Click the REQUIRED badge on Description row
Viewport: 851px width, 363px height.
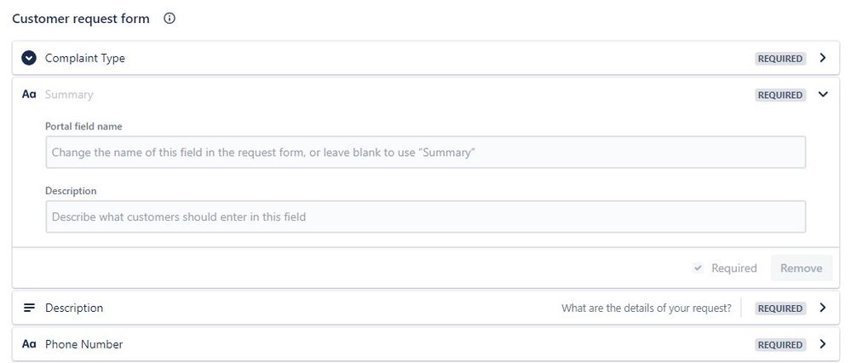779,308
